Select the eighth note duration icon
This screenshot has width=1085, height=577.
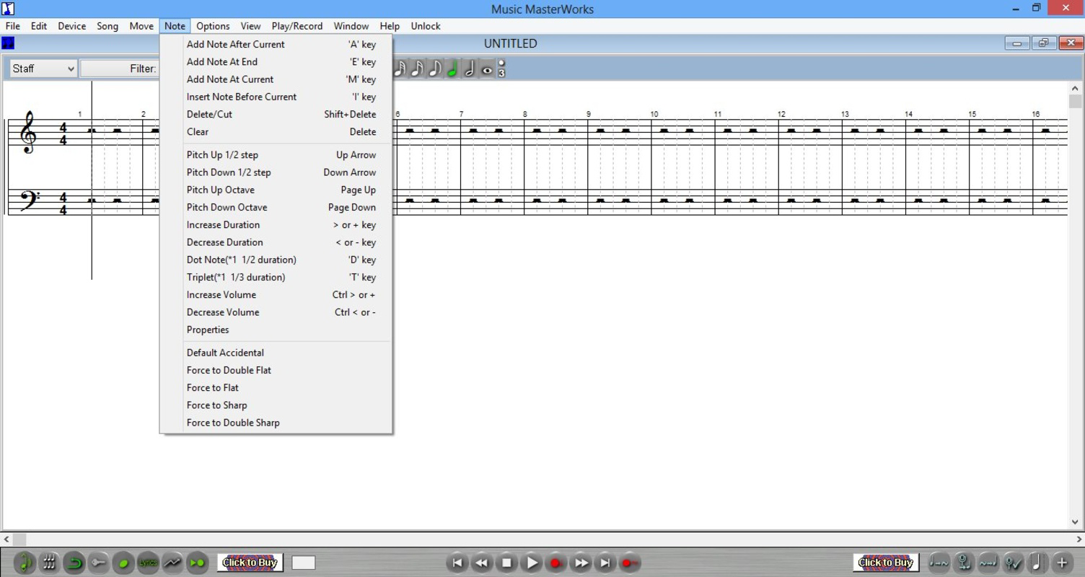coord(435,69)
